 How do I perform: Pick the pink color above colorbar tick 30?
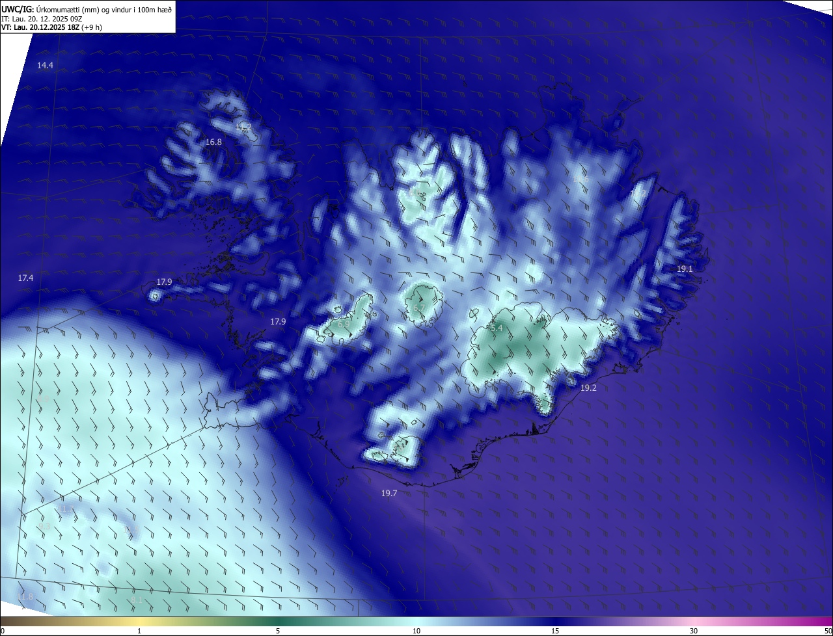(x=694, y=622)
